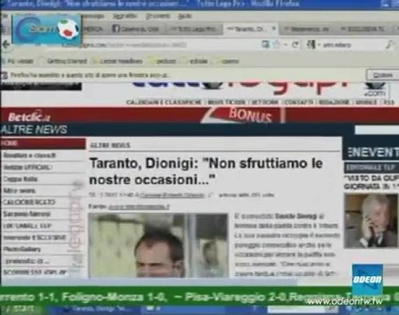The image size is (399, 315).
Task: Go back with the browser back arrow
Action: click(6, 45)
